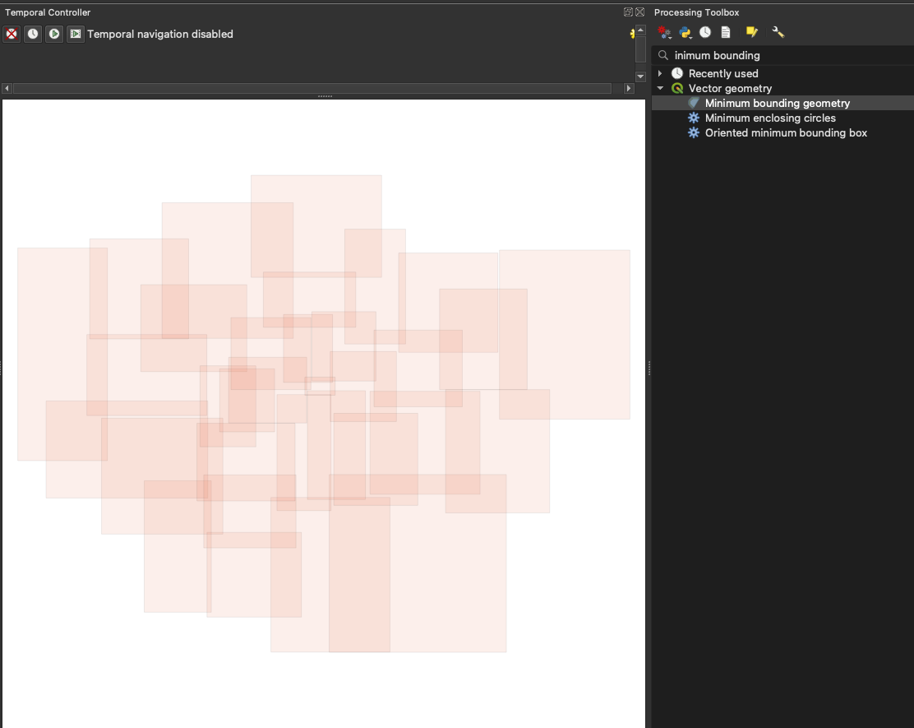Open the Models menu in Processing Toolbox
Screen dimensions: 914x728
click(665, 32)
